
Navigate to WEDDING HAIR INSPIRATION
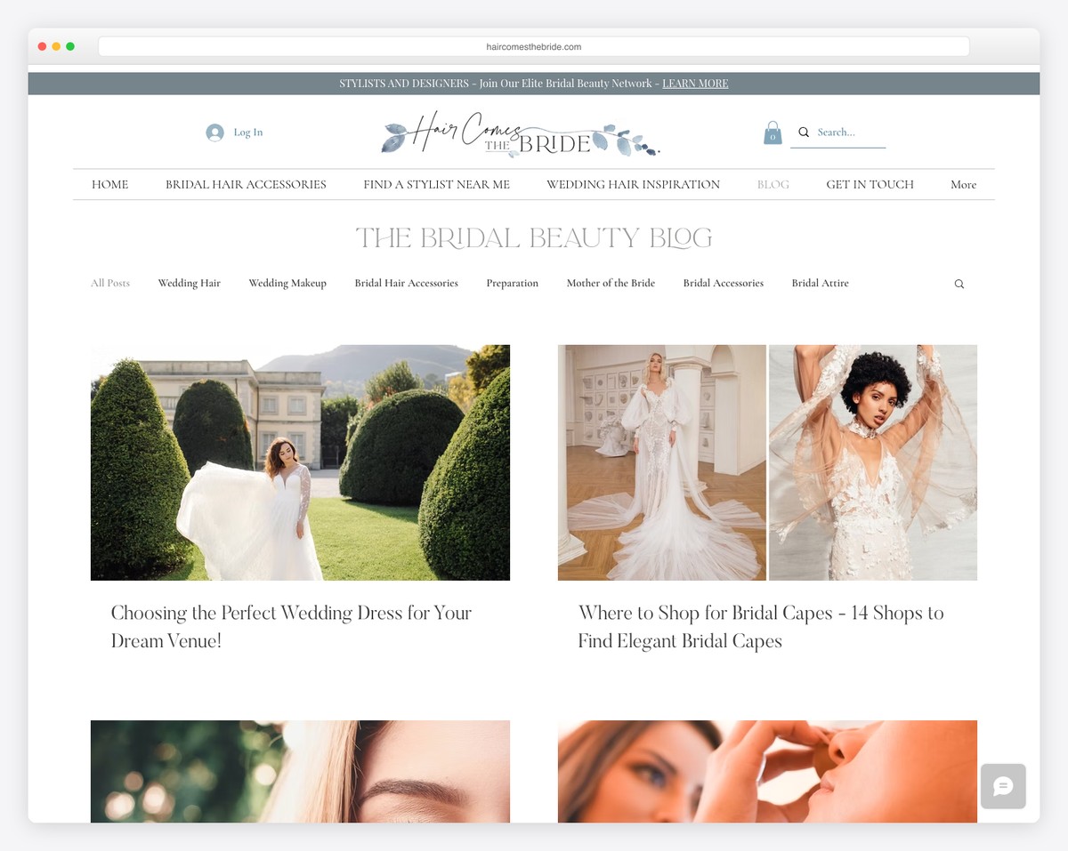click(633, 184)
